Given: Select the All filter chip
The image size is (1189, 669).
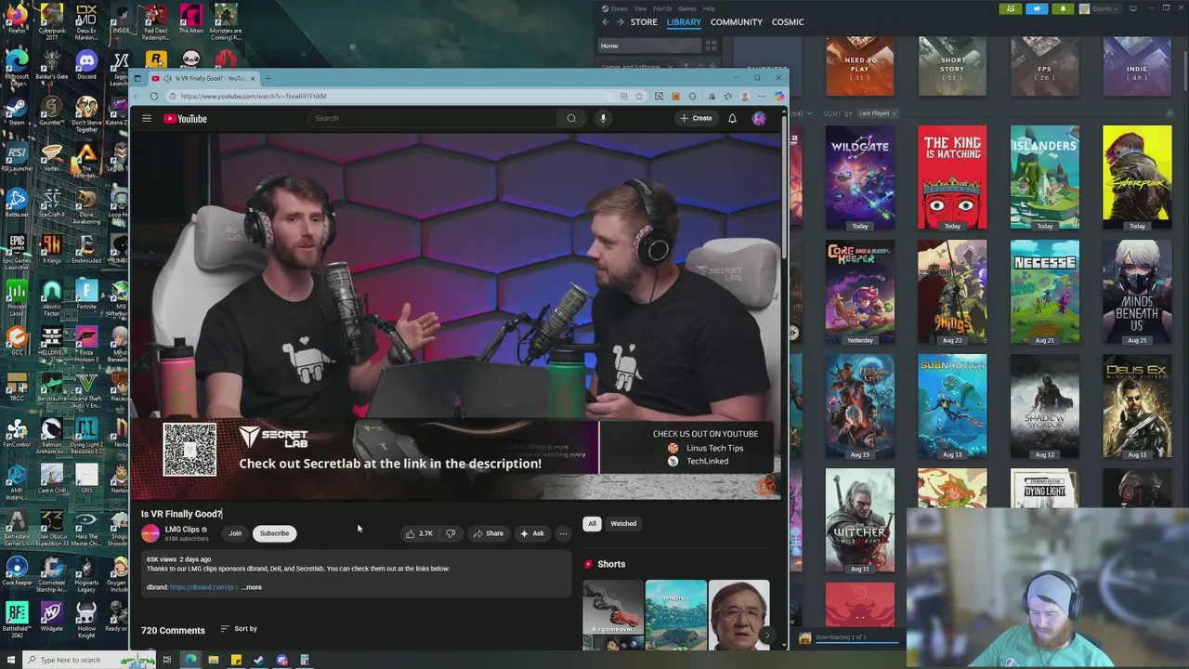Looking at the screenshot, I should coord(592,523).
